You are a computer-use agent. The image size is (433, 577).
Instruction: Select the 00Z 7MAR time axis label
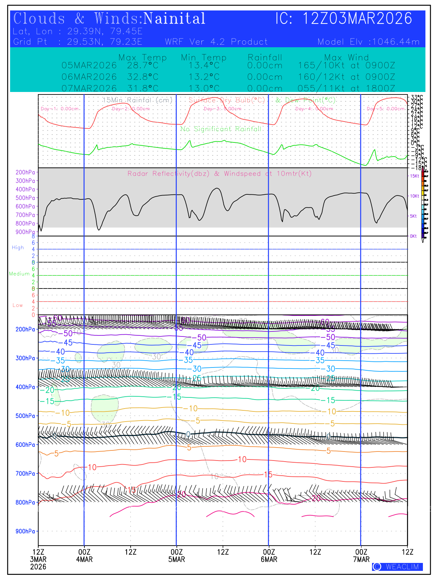pos(361,556)
